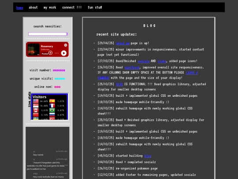The height and width of the screenshot is (179, 238).
Task: Click the Spotify logo on the player
Action: coord(66,45)
